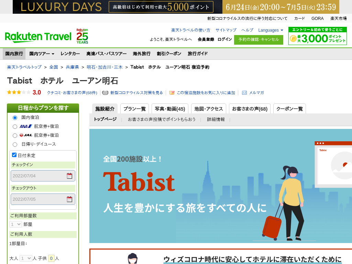Viewport: 352px width, 264px height.
Task: Click この宿泊施設をお気に入りに追加 link
Action: 206,93
